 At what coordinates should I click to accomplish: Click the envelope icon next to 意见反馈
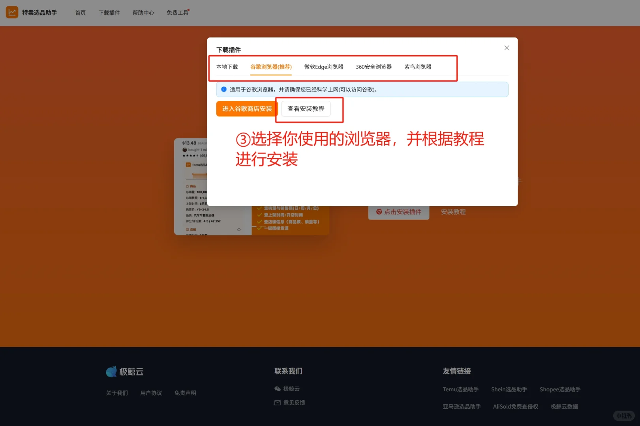pyautogui.click(x=278, y=402)
